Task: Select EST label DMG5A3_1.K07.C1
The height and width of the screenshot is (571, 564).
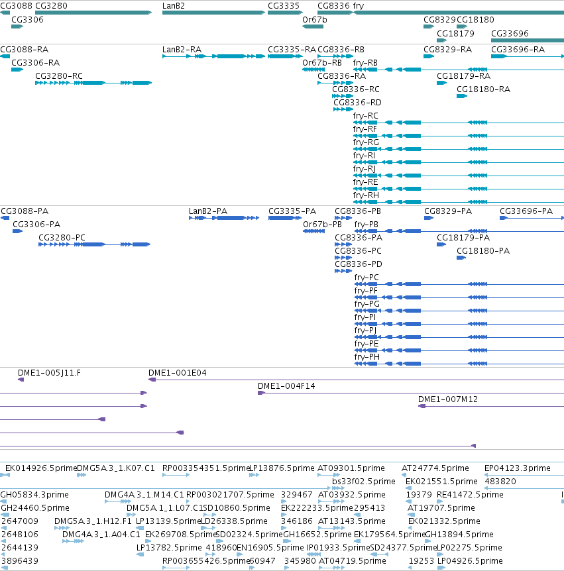Action: (116, 468)
